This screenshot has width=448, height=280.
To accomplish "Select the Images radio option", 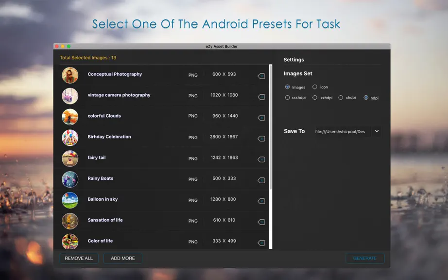I will 288,87.
